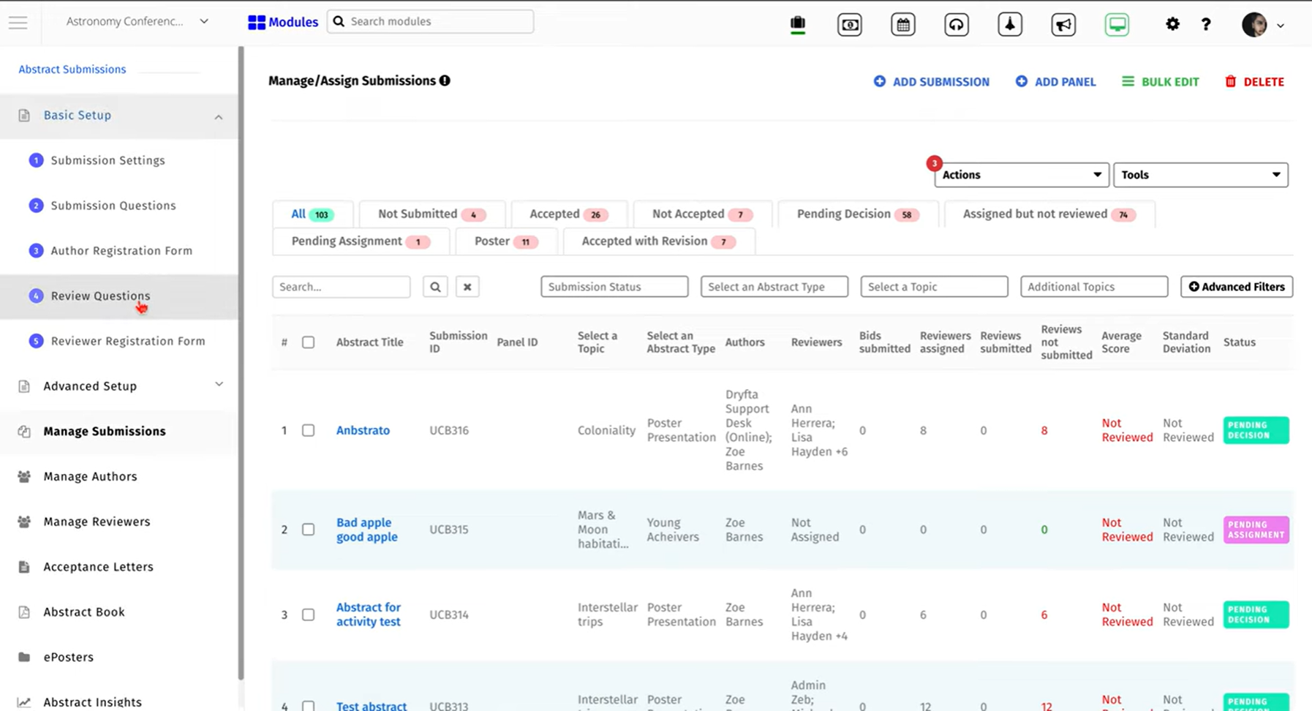
Task: Toggle the select-all checkbox in table header
Action: (x=309, y=342)
